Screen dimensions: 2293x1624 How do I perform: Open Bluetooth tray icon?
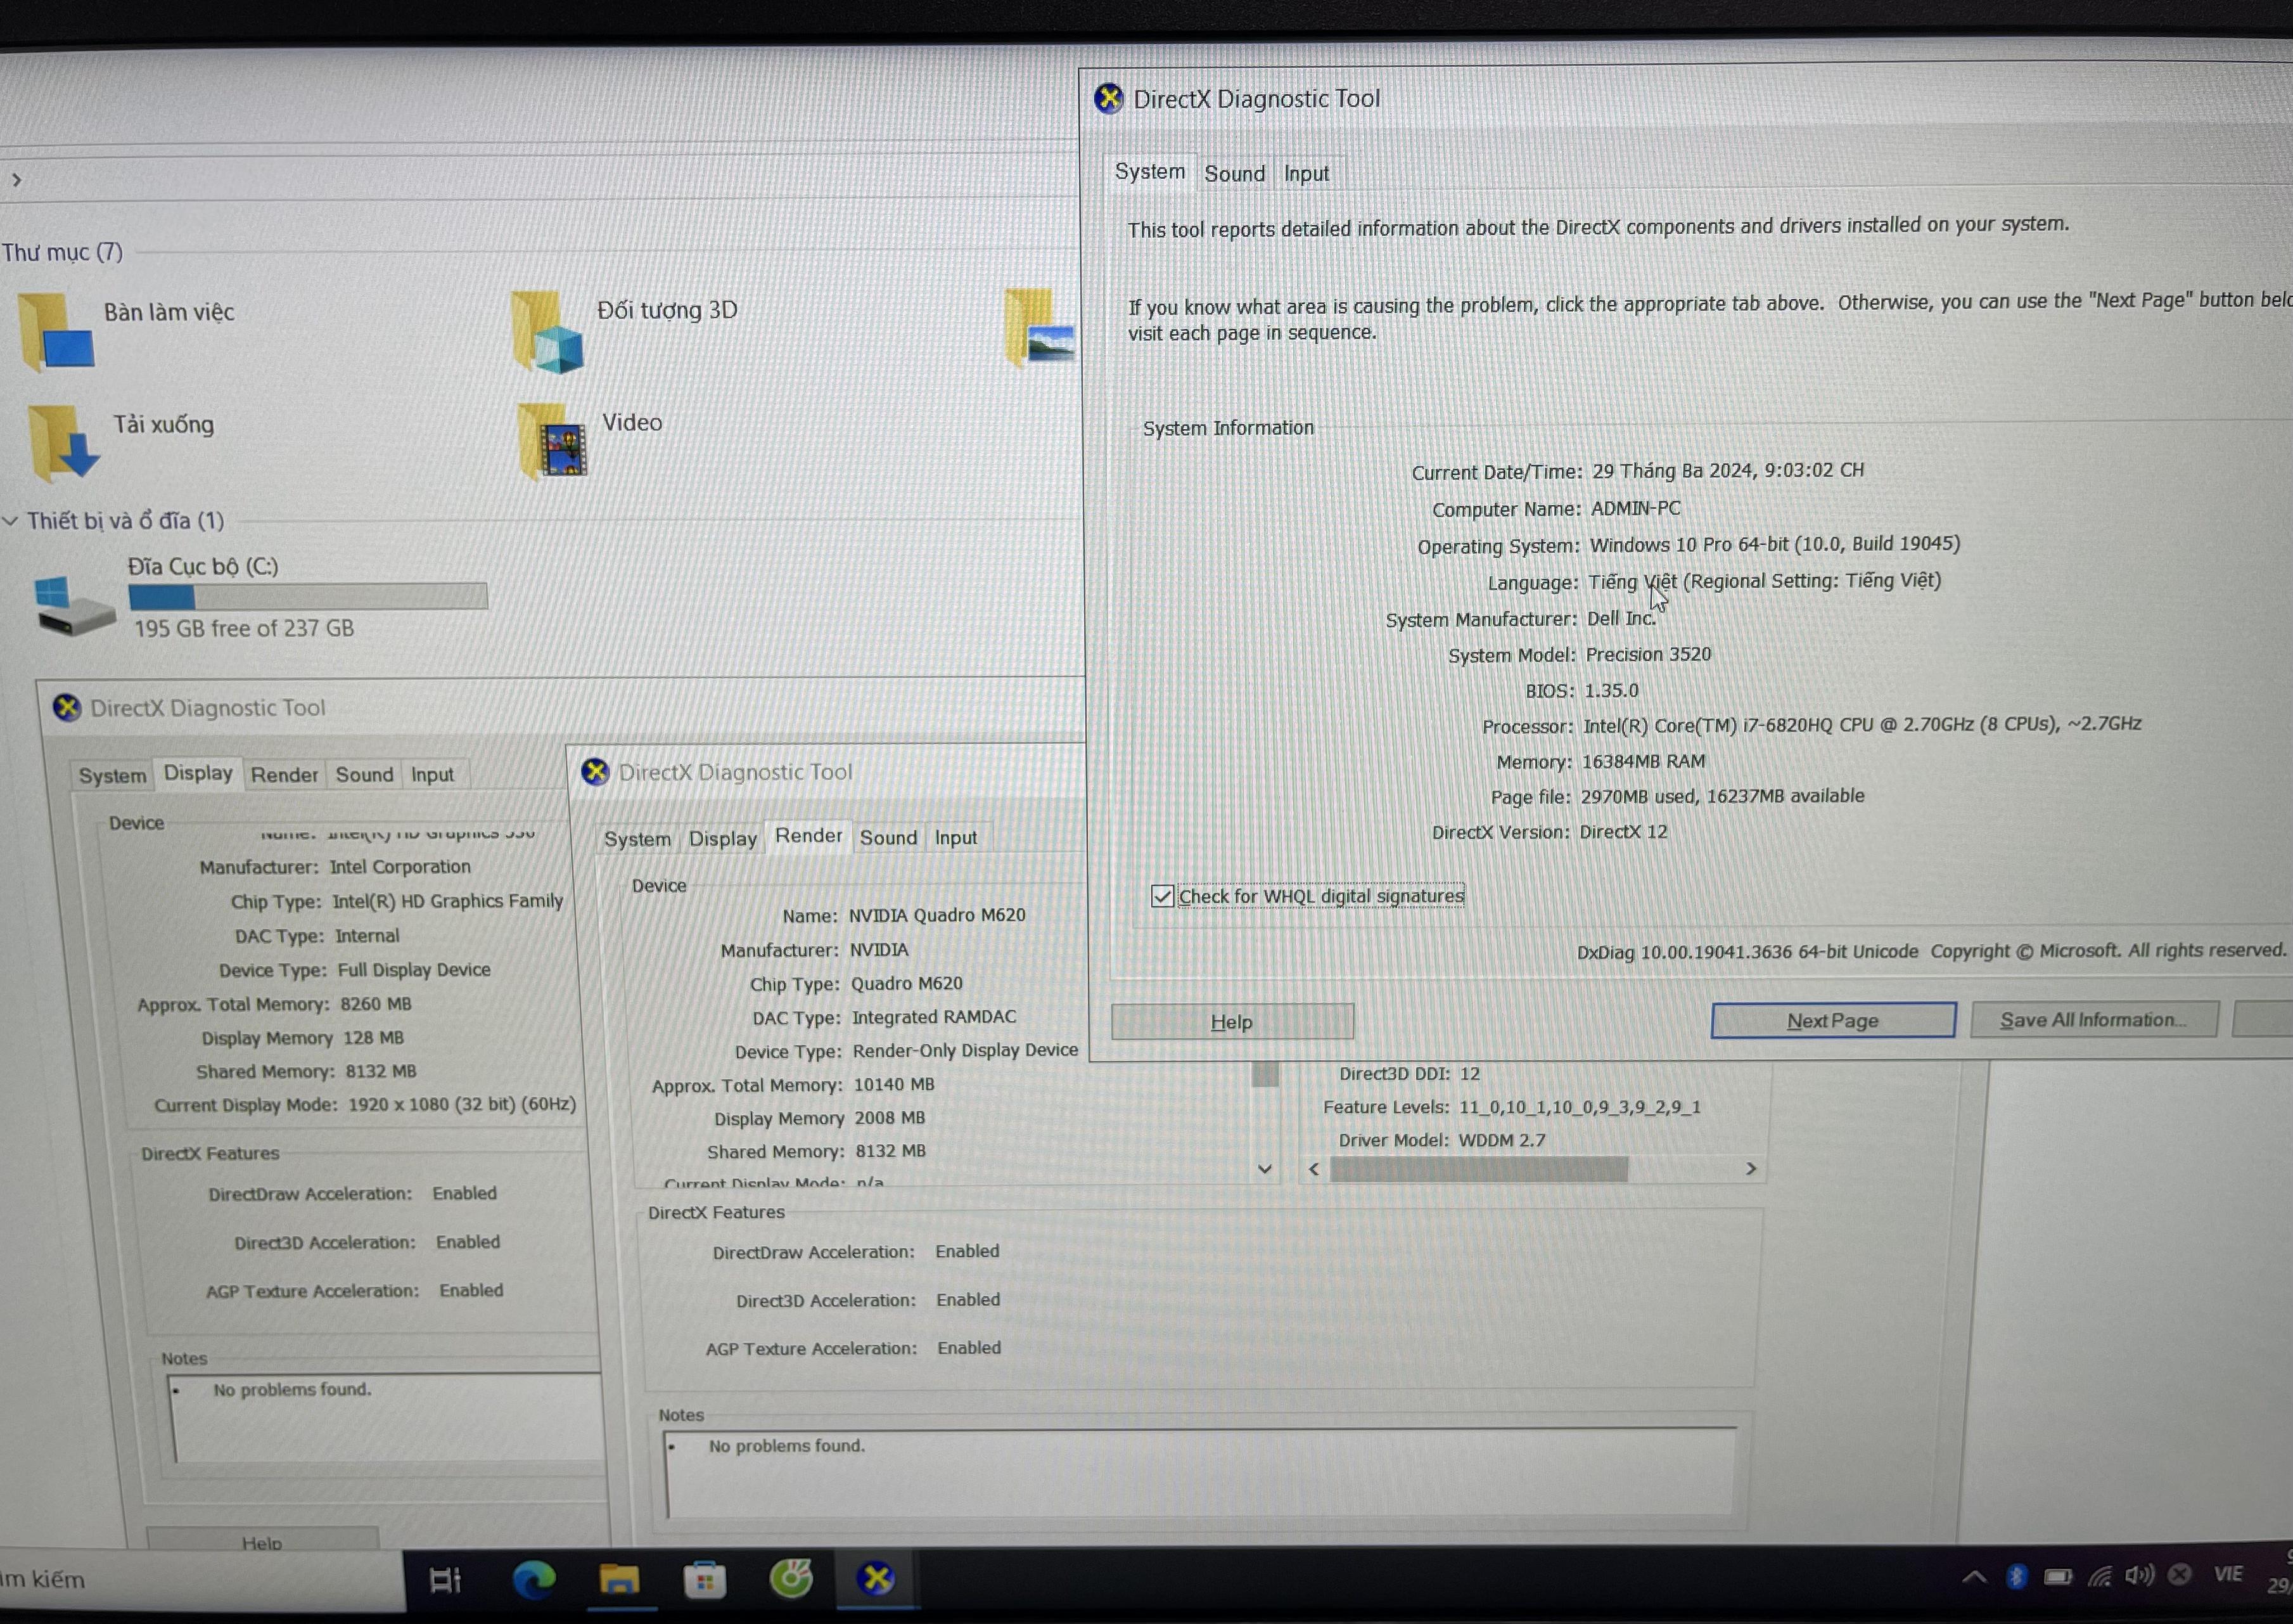point(2016,1577)
